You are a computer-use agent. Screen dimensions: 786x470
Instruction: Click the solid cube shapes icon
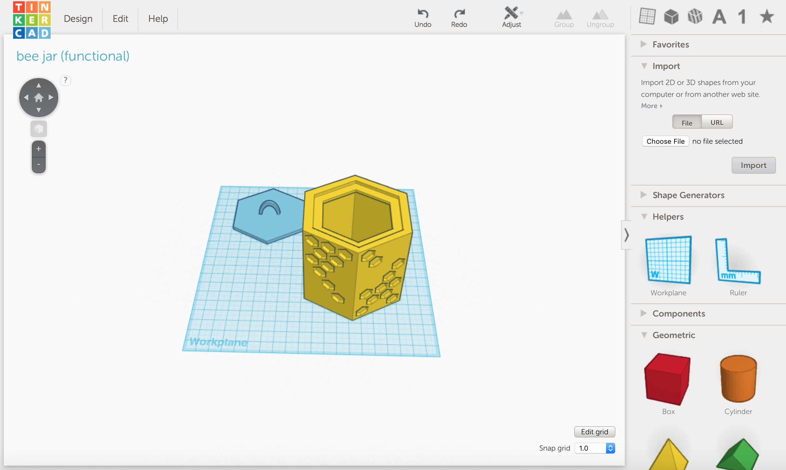point(671,17)
